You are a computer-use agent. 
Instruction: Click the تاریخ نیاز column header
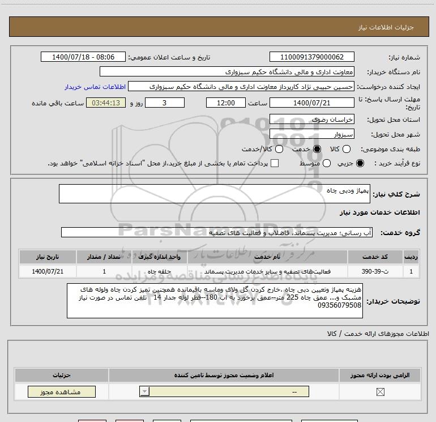click(x=48, y=257)
